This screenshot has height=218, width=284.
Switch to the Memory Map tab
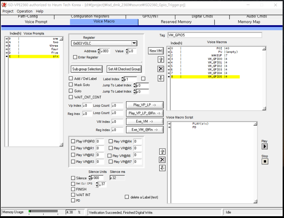coord(249,22)
